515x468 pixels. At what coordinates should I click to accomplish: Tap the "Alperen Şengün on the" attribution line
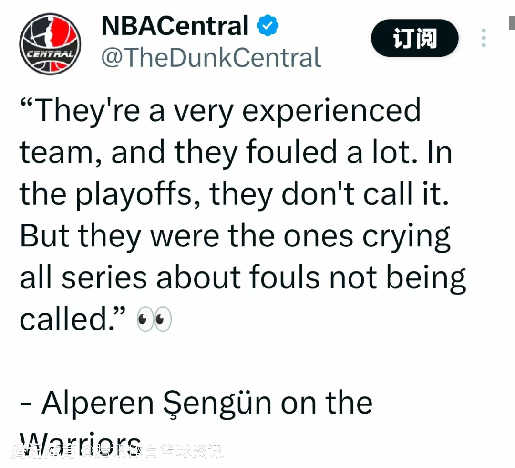[196, 404]
